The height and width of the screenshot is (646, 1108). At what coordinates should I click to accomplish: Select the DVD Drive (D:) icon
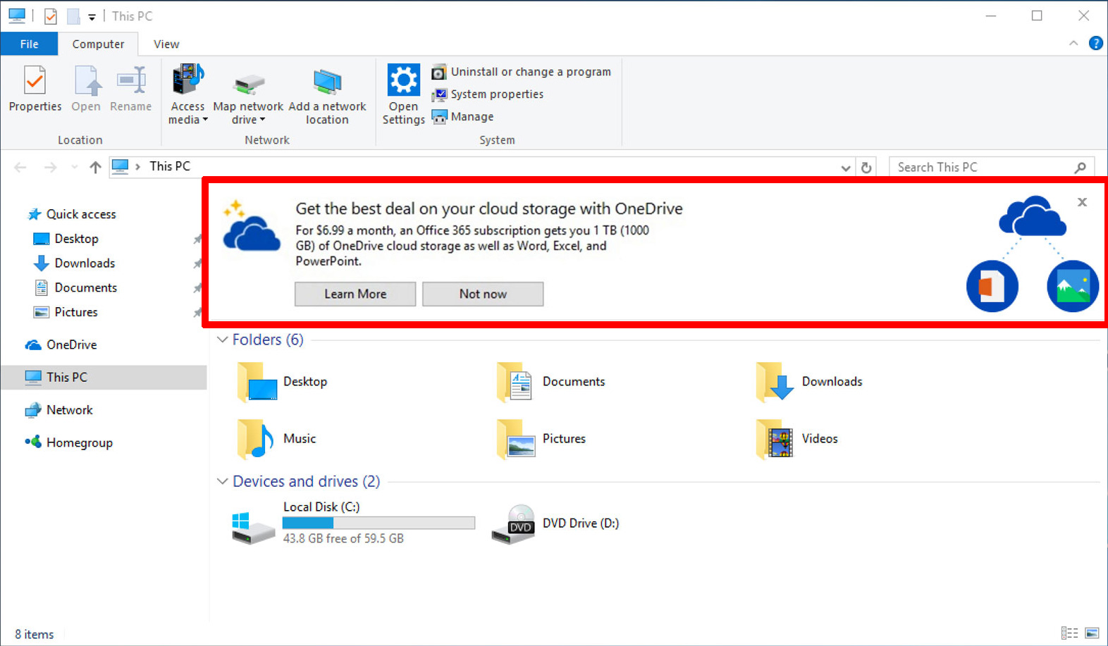[514, 524]
